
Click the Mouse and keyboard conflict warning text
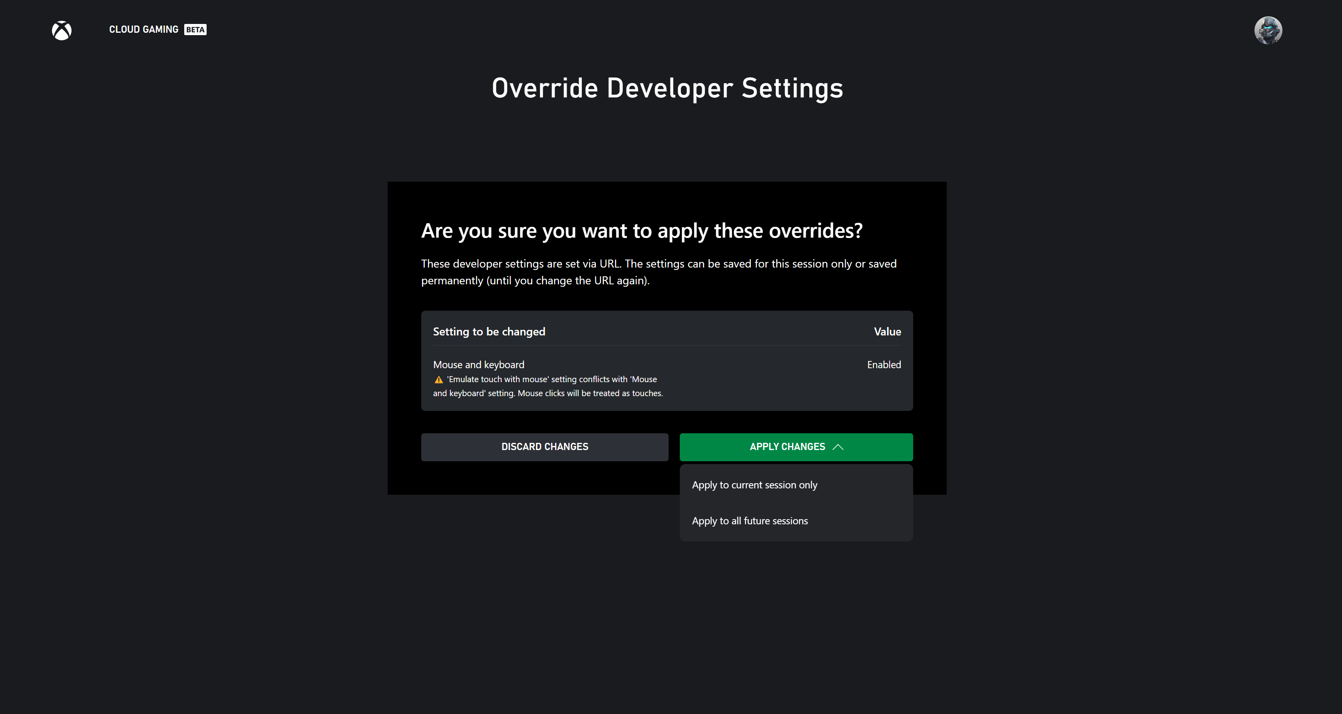(x=546, y=386)
